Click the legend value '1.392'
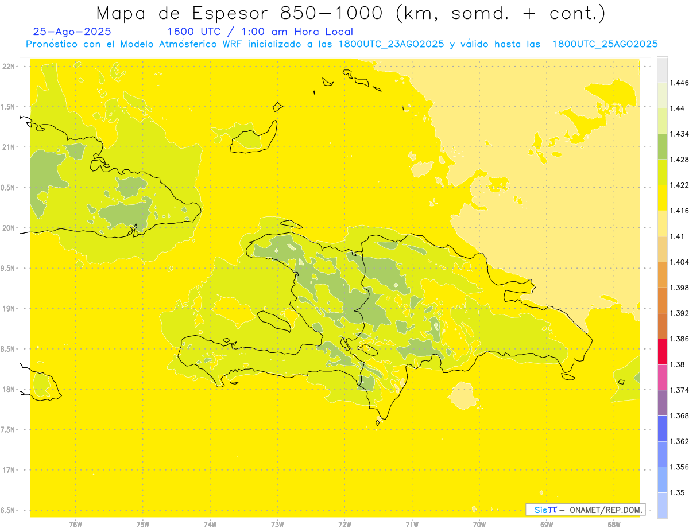 (x=679, y=313)
